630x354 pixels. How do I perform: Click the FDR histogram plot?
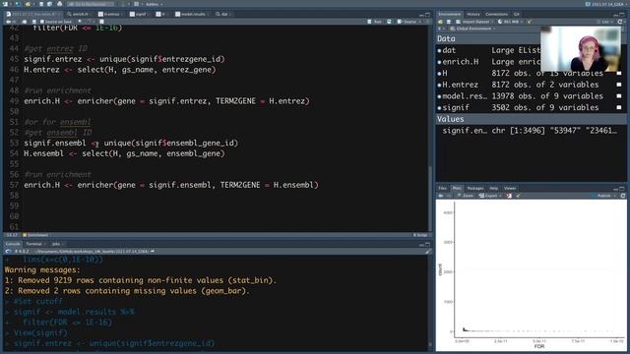coord(531,275)
